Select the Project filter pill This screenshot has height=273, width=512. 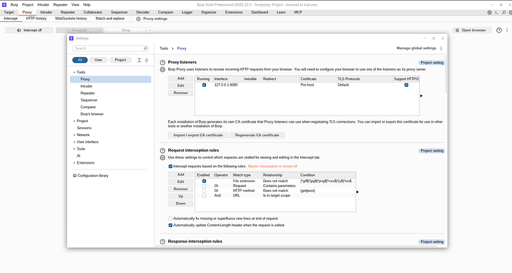tap(120, 60)
